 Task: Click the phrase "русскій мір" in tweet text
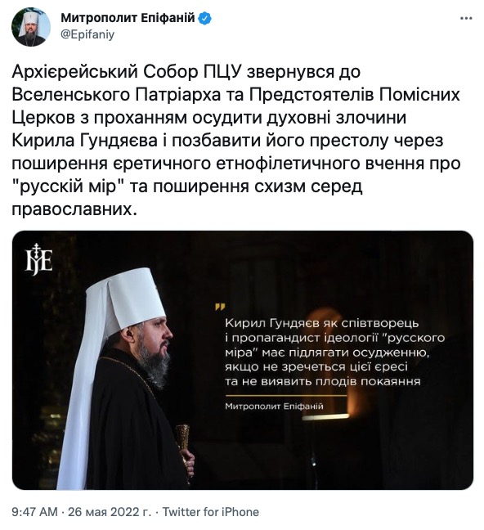tap(69, 186)
